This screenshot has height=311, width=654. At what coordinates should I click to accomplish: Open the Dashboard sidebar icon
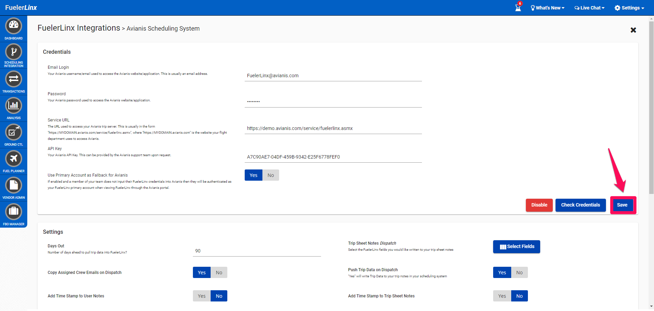coord(14,26)
